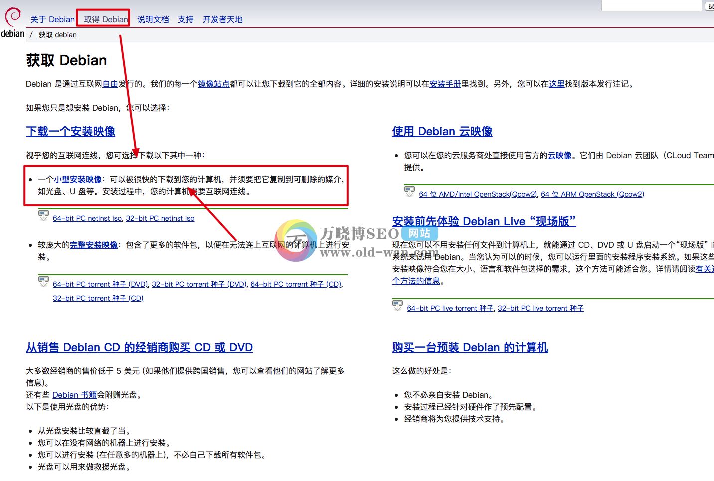Follow the 个方法的信息 link

416,281
